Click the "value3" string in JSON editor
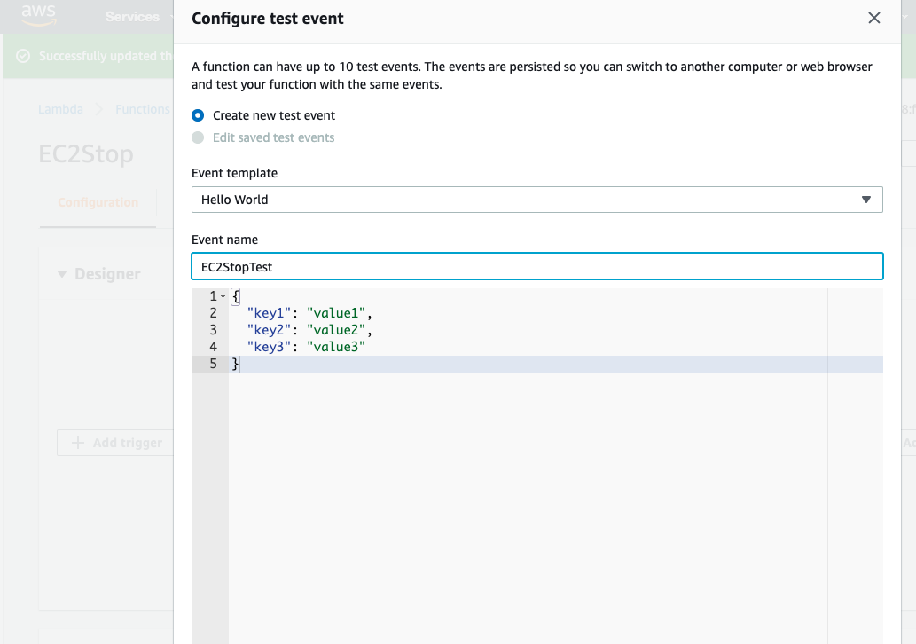Image resolution: width=916 pixels, height=644 pixels. [x=335, y=347]
